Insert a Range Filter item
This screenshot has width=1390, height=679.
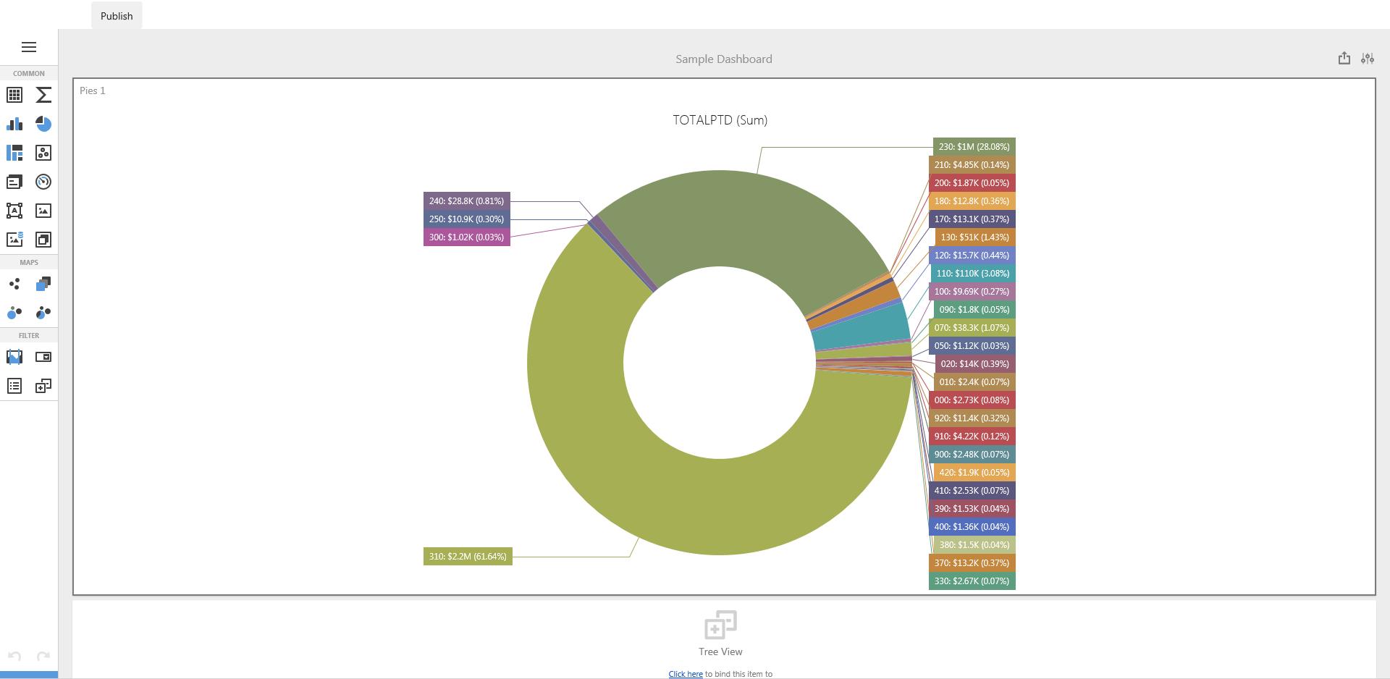[14, 357]
